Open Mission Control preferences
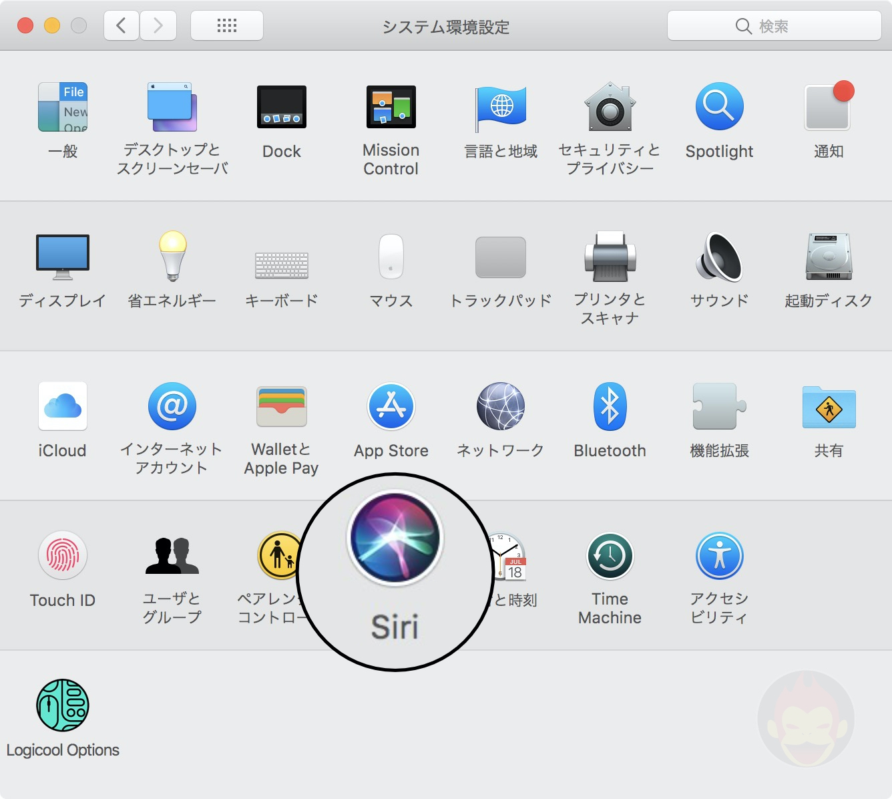Image resolution: width=892 pixels, height=799 pixels. point(391,107)
